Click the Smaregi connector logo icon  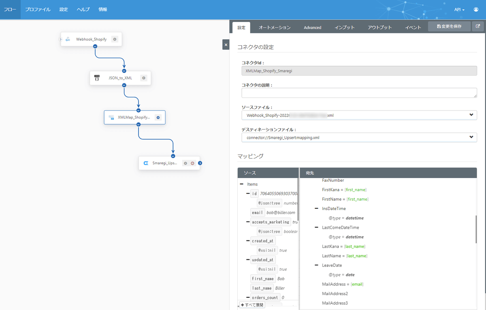point(146,163)
